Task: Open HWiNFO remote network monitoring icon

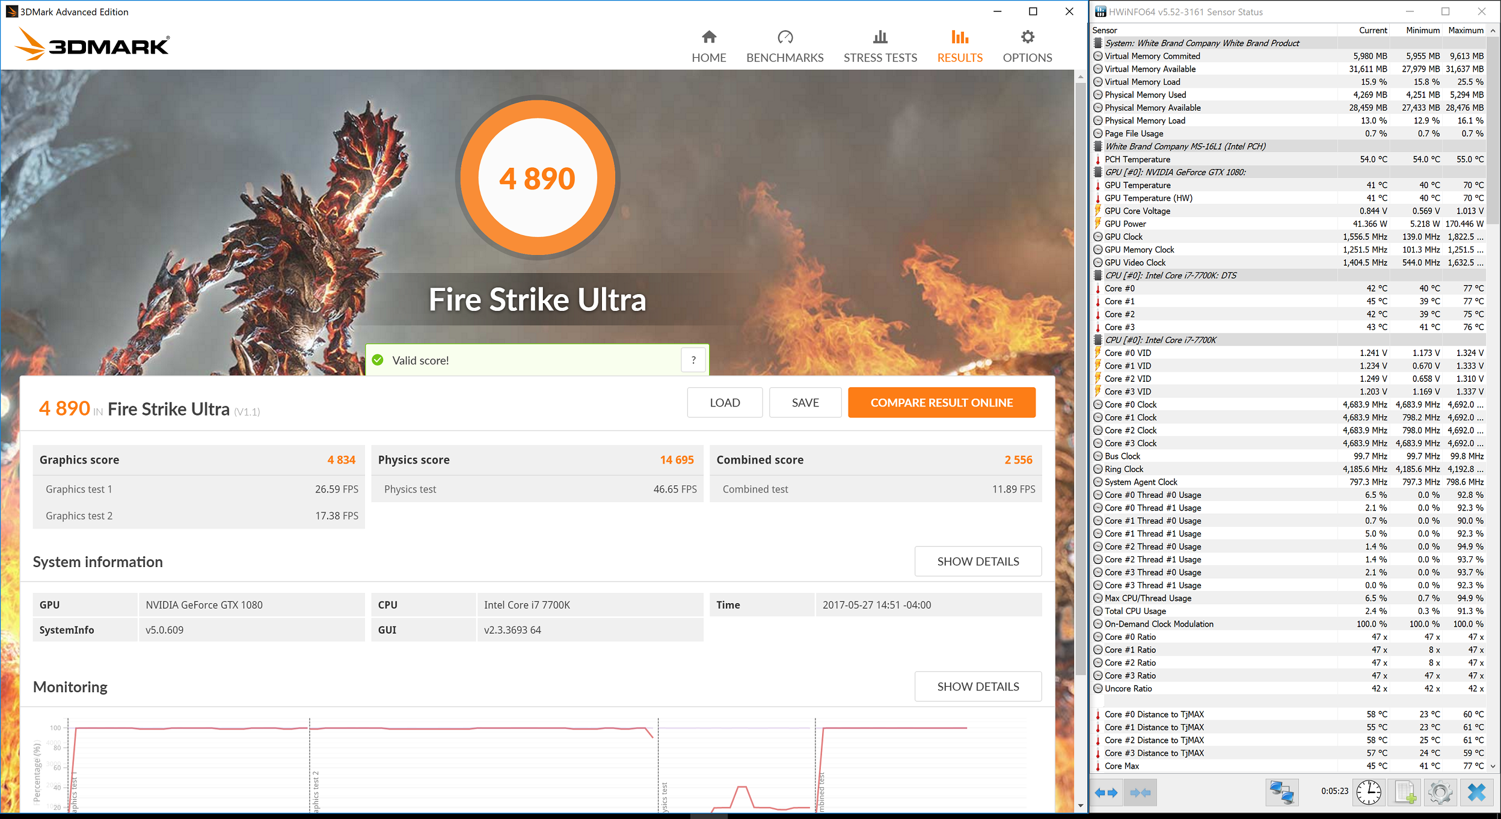Action: pyautogui.click(x=1282, y=793)
